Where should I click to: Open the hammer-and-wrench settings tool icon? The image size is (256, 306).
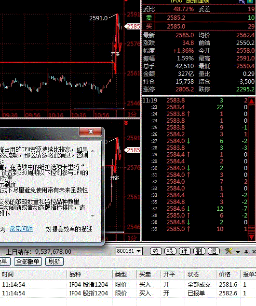(x=229, y=251)
